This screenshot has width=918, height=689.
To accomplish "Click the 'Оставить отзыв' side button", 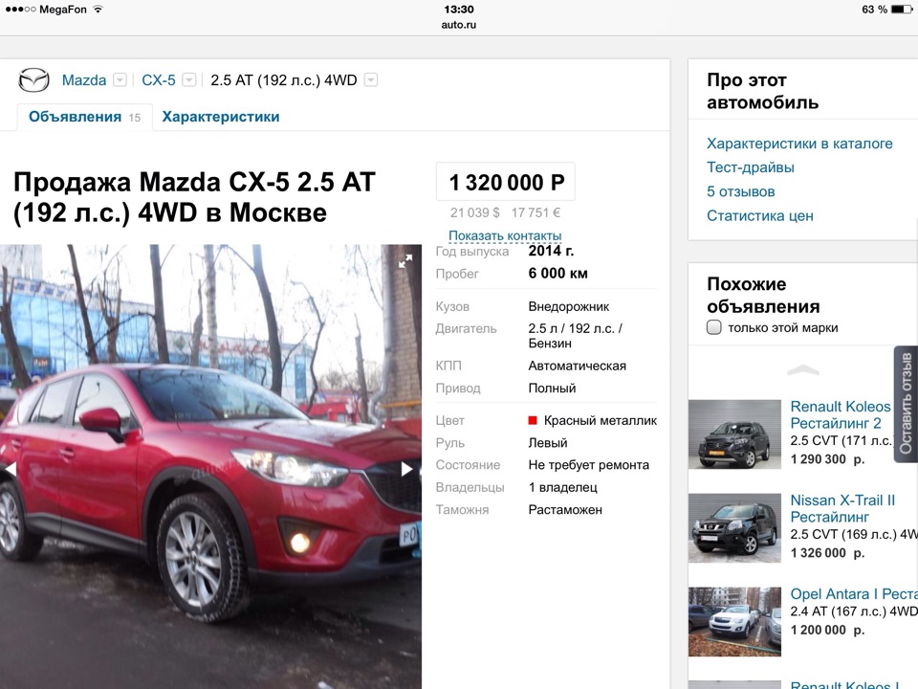I will [906, 404].
